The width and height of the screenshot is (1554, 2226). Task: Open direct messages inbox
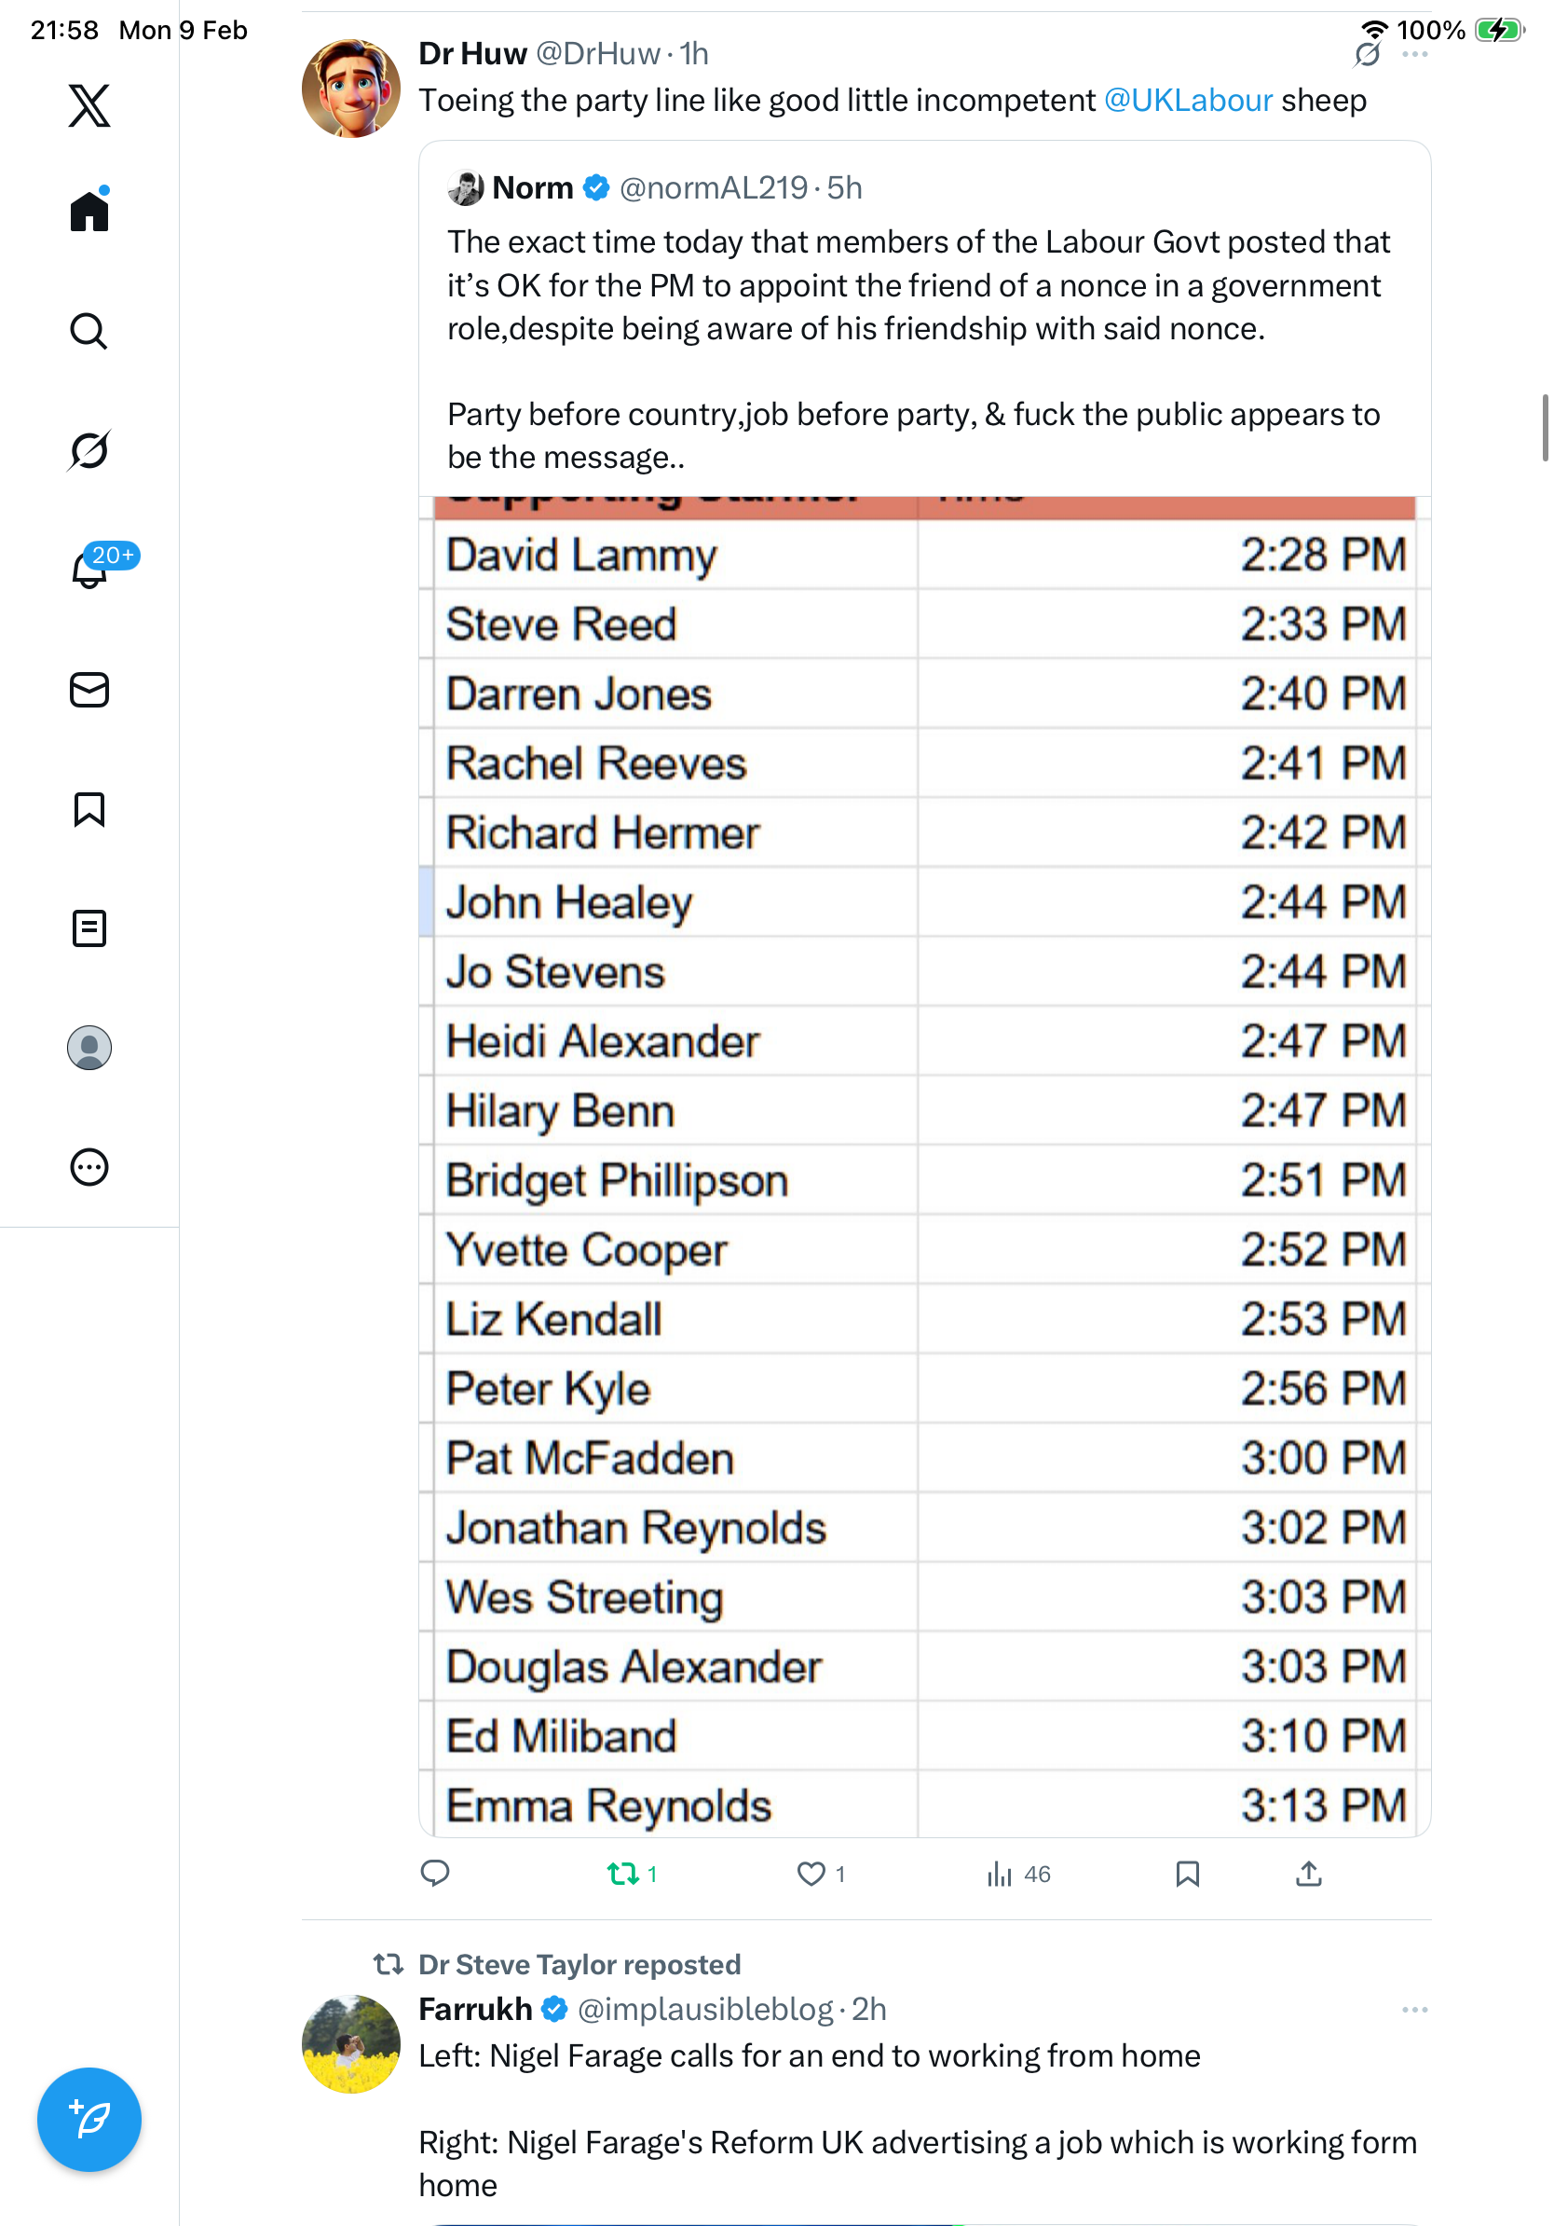89,689
